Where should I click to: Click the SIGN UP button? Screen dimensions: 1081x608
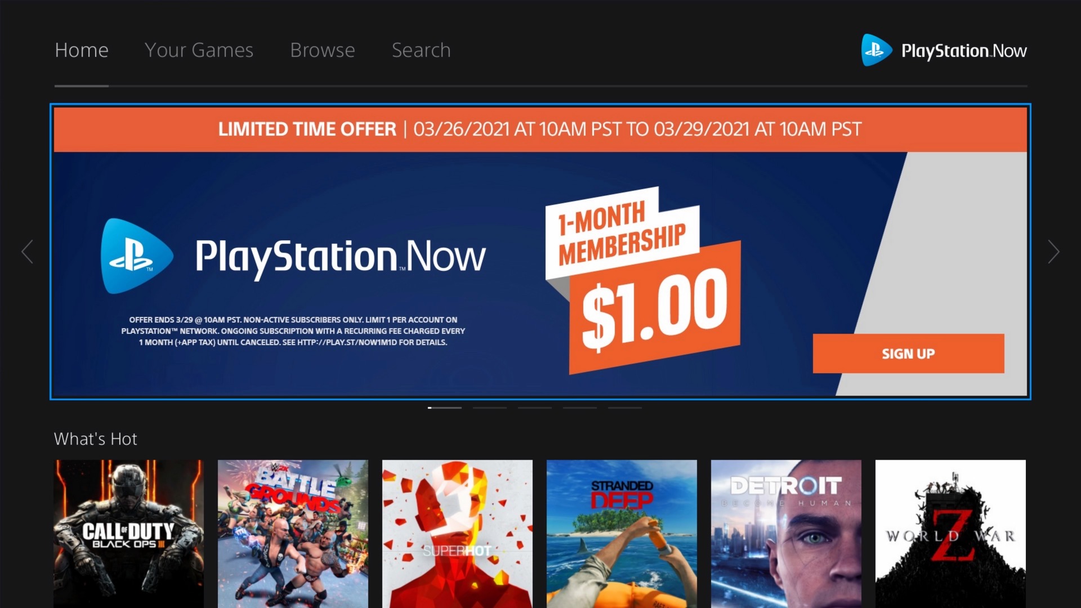(x=908, y=354)
